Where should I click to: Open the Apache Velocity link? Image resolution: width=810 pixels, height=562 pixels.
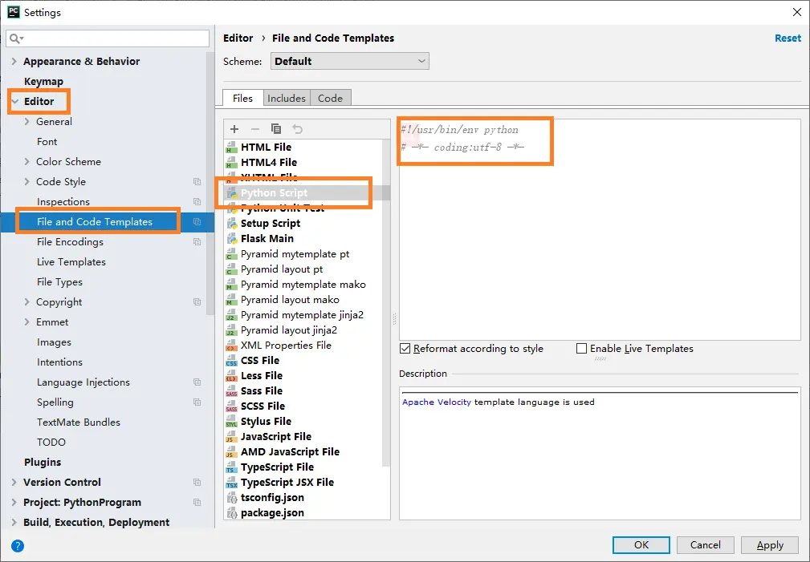[x=437, y=402]
